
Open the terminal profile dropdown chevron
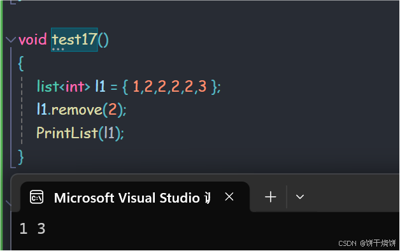[300, 197]
